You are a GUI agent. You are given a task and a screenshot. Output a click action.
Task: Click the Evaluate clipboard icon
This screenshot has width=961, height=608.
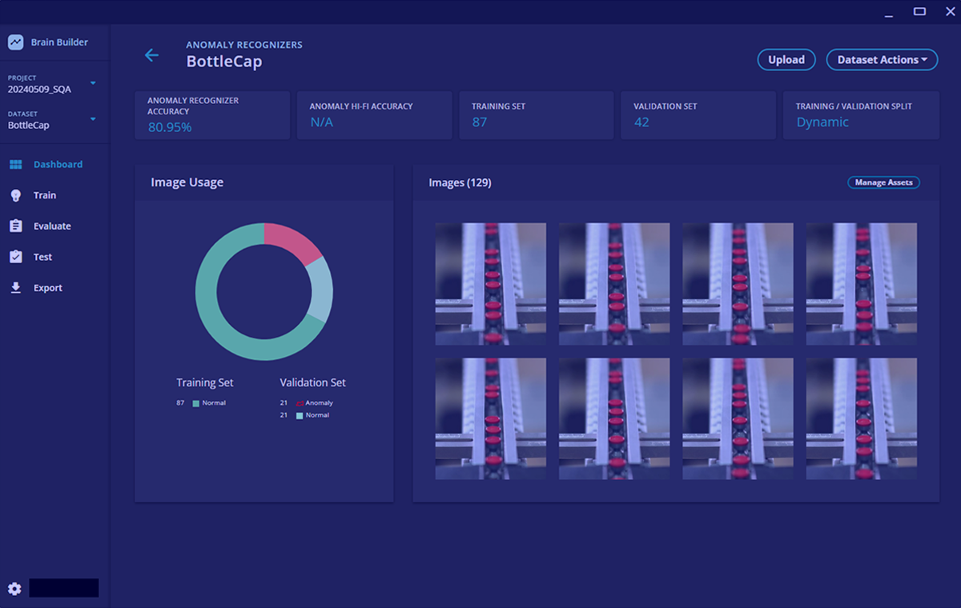(x=15, y=226)
